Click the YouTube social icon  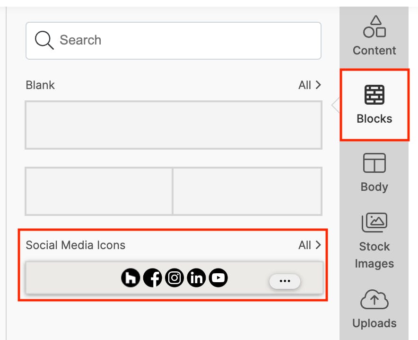tap(218, 278)
